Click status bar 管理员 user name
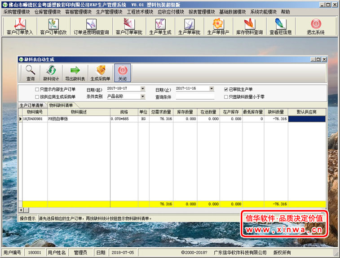This screenshot has width=340, height=258. 81,253
